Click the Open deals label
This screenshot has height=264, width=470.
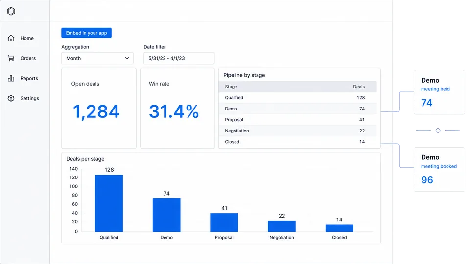pos(85,84)
